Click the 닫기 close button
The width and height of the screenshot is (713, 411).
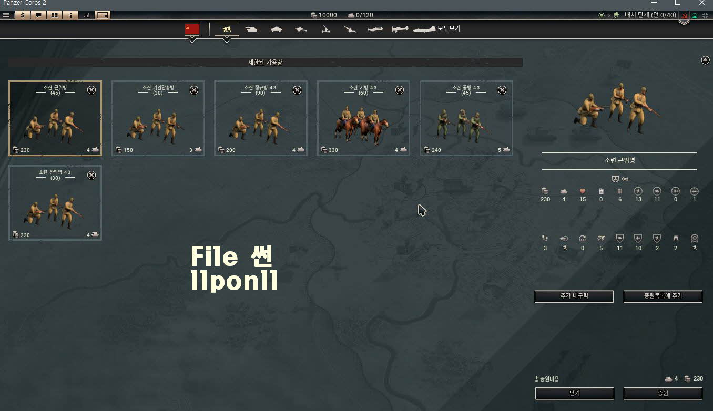tap(575, 393)
